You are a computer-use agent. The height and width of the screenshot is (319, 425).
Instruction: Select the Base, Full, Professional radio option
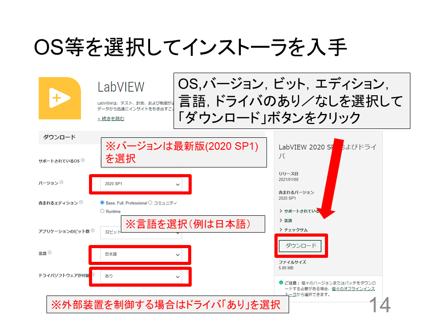102,202
